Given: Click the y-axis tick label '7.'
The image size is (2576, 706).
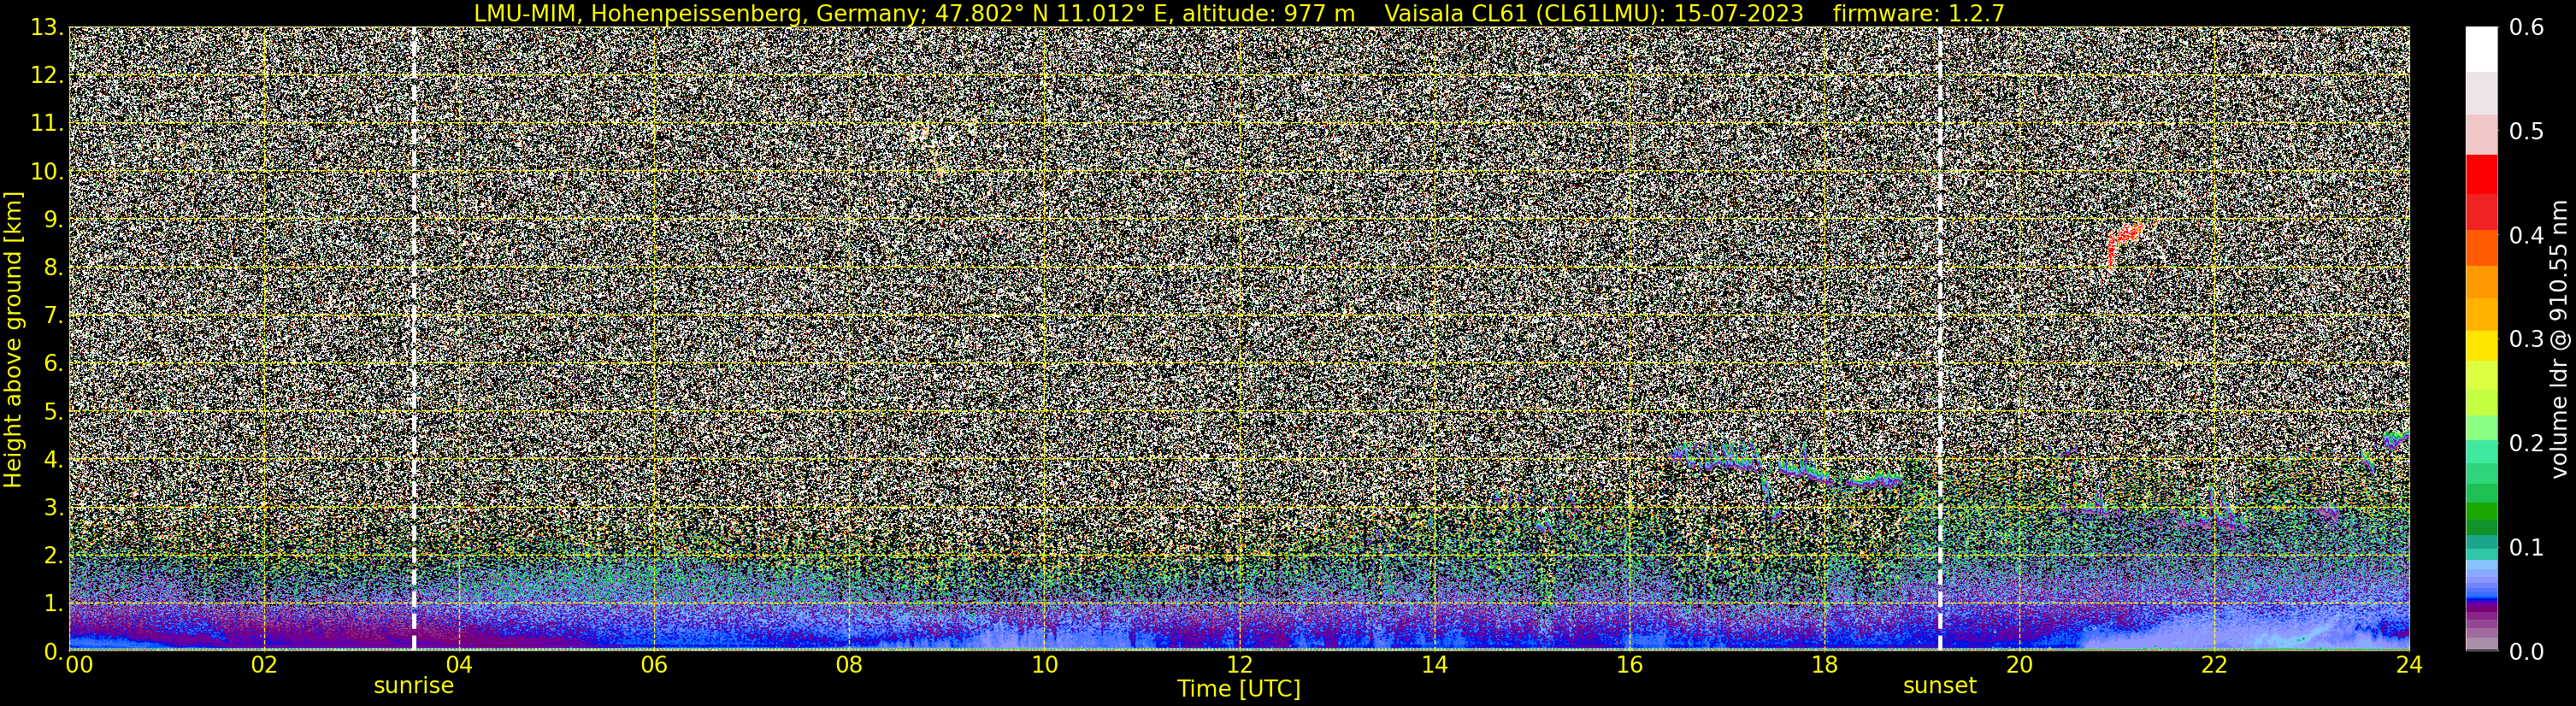Looking at the screenshot, I should tap(53, 316).
